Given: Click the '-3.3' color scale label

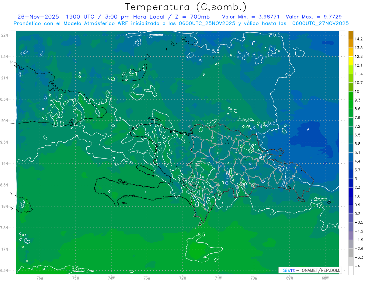Looking at the screenshot, I should click(x=359, y=257).
